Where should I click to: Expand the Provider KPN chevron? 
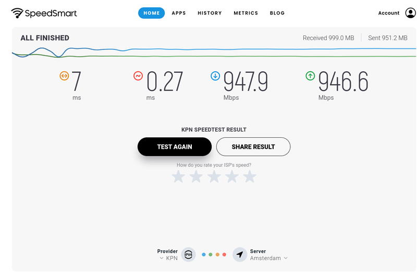pos(162,258)
